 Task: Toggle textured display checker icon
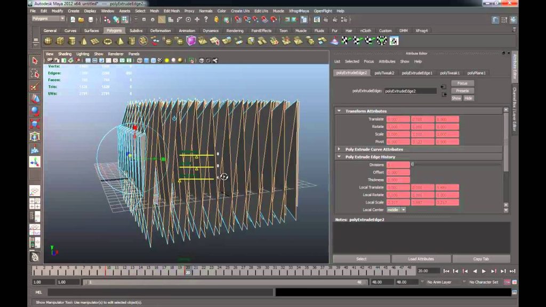[x=160, y=61]
